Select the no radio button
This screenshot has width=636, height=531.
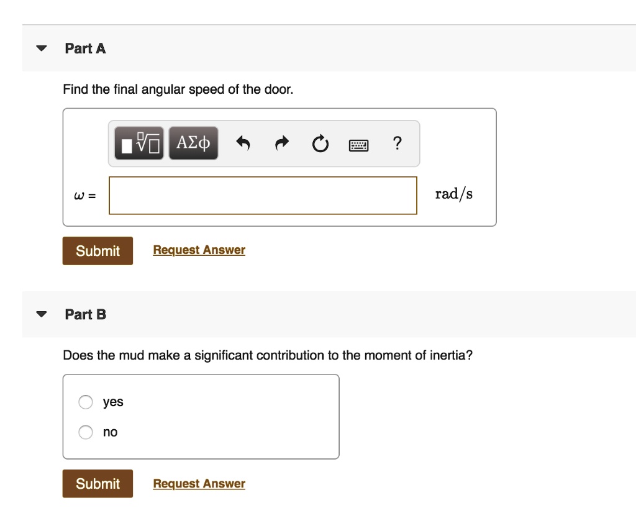85,432
